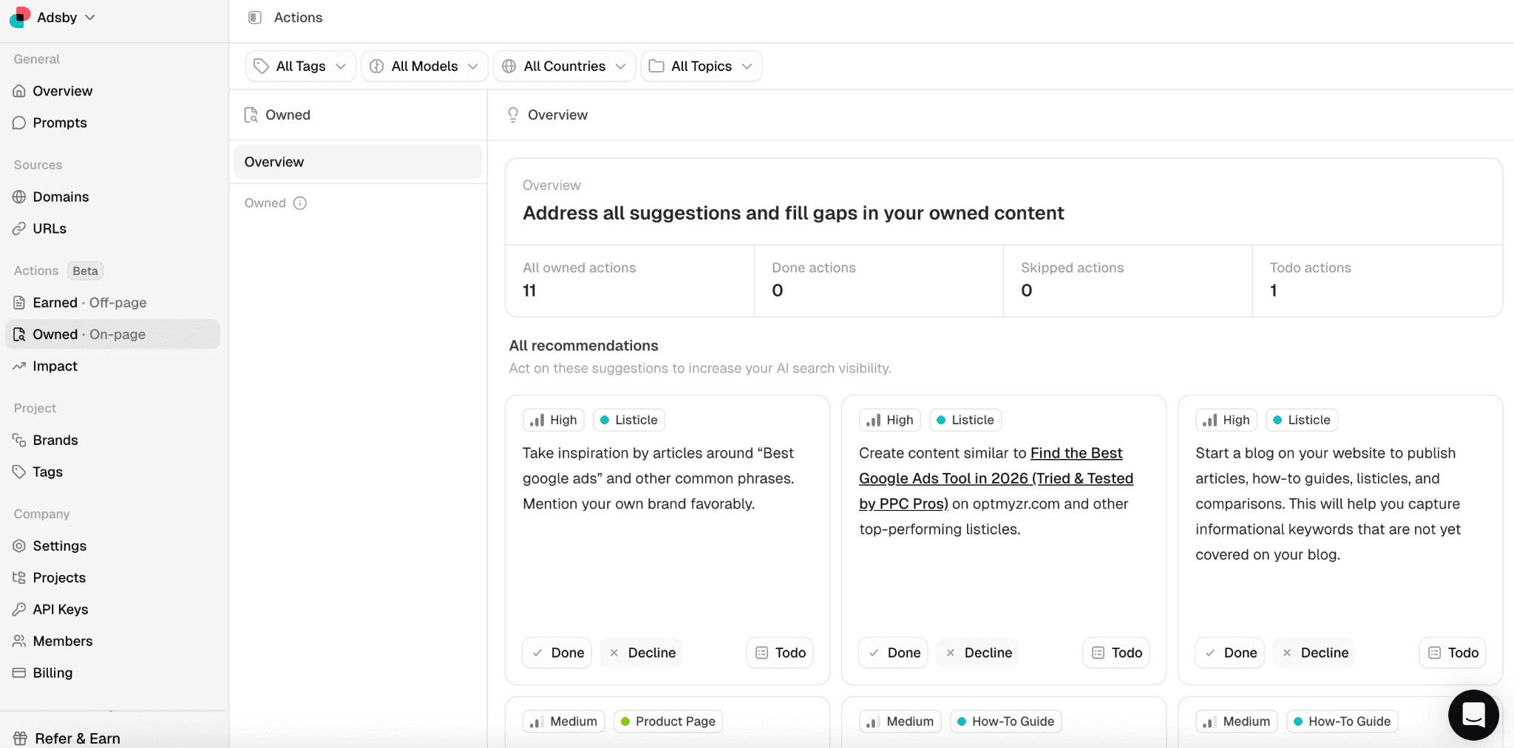
Task: Decline the optmyzr listicle recommendation
Action: click(977, 653)
